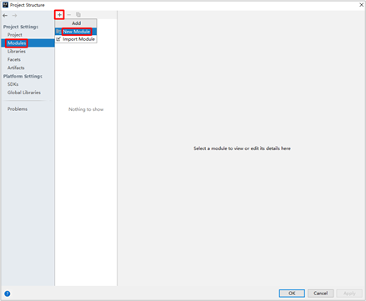The image size is (366, 301).
Task: Open the Artifacts settings page
Action: [x=16, y=68]
